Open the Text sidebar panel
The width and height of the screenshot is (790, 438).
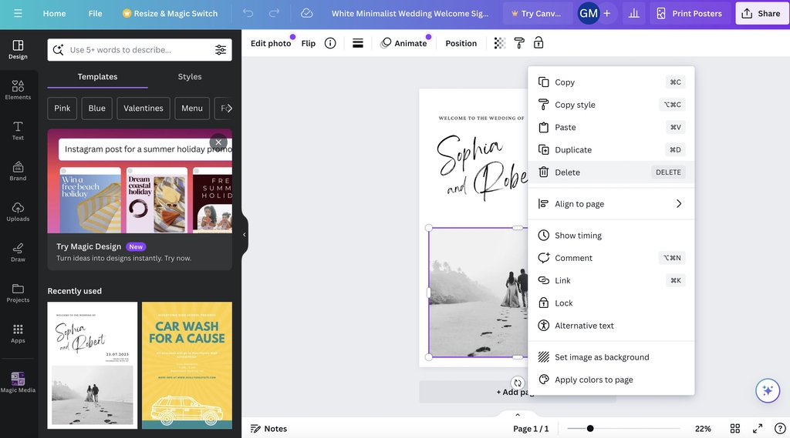tap(18, 131)
